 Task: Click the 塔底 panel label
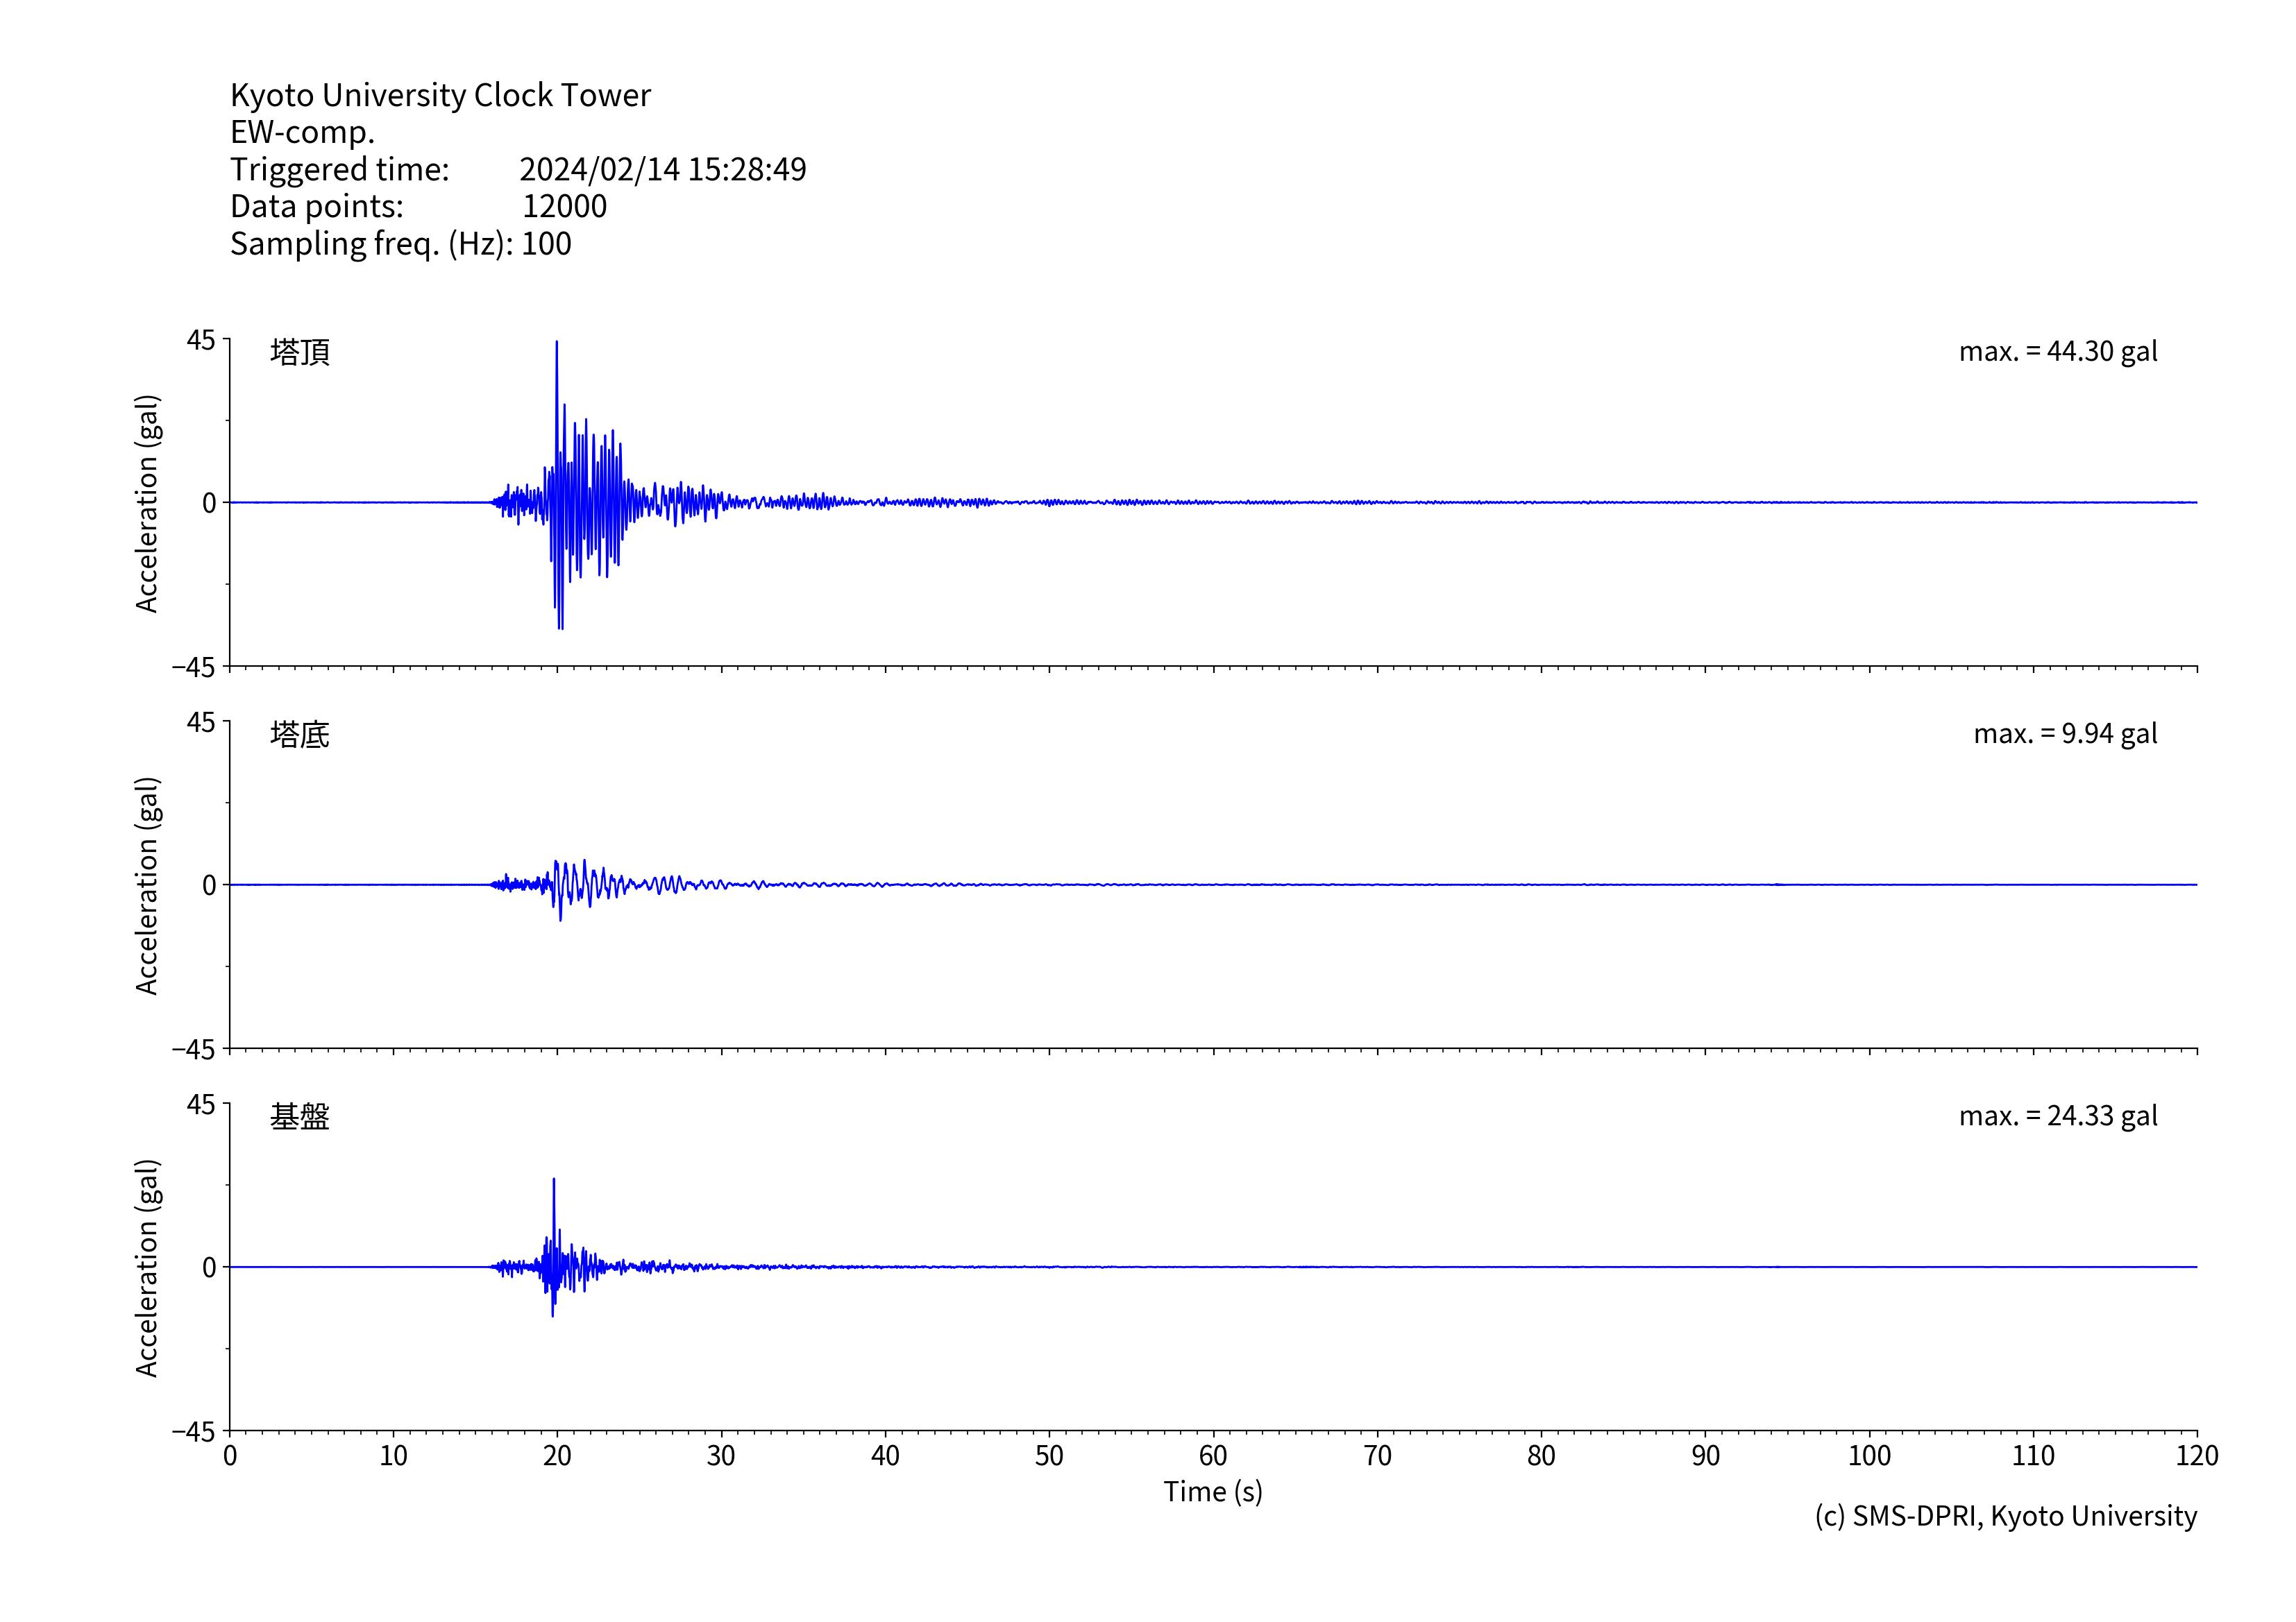(300, 735)
